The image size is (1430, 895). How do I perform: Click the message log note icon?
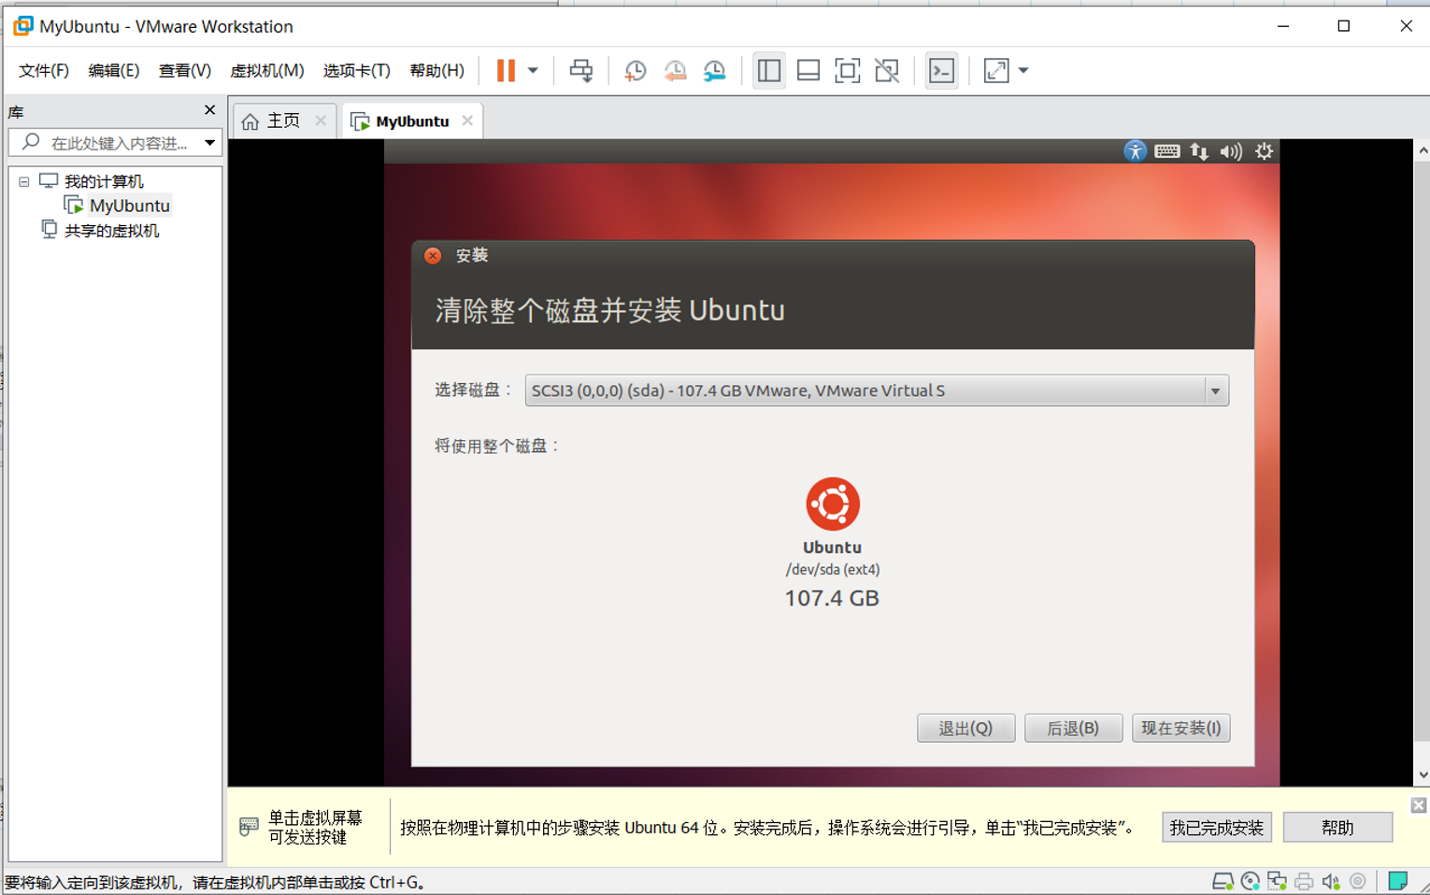click(1398, 881)
